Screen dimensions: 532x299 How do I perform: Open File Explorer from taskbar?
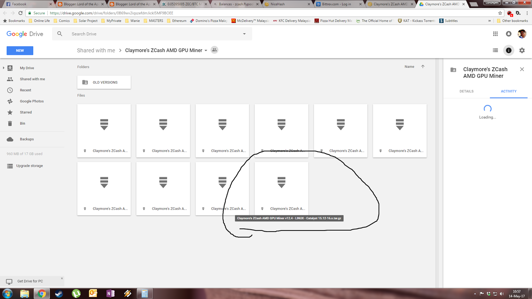point(25,293)
